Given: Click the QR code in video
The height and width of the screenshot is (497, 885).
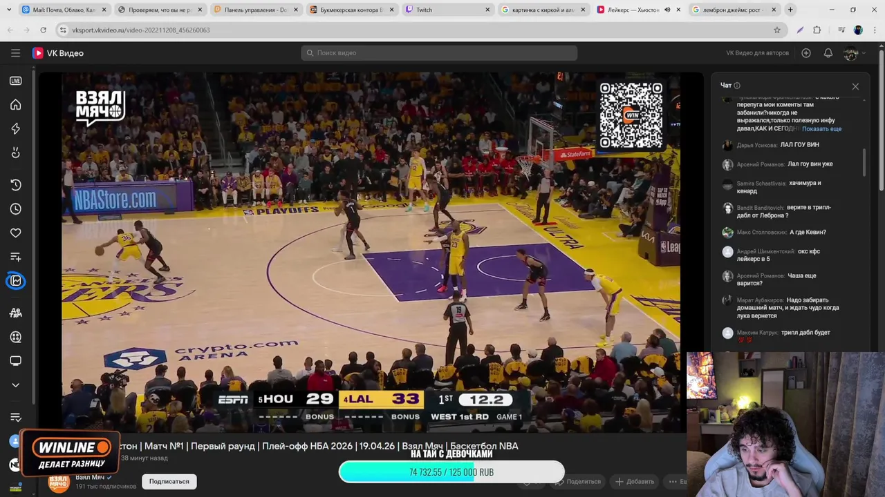Looking at the screenshot, I should pyautogui.click(x=631, y=115).
